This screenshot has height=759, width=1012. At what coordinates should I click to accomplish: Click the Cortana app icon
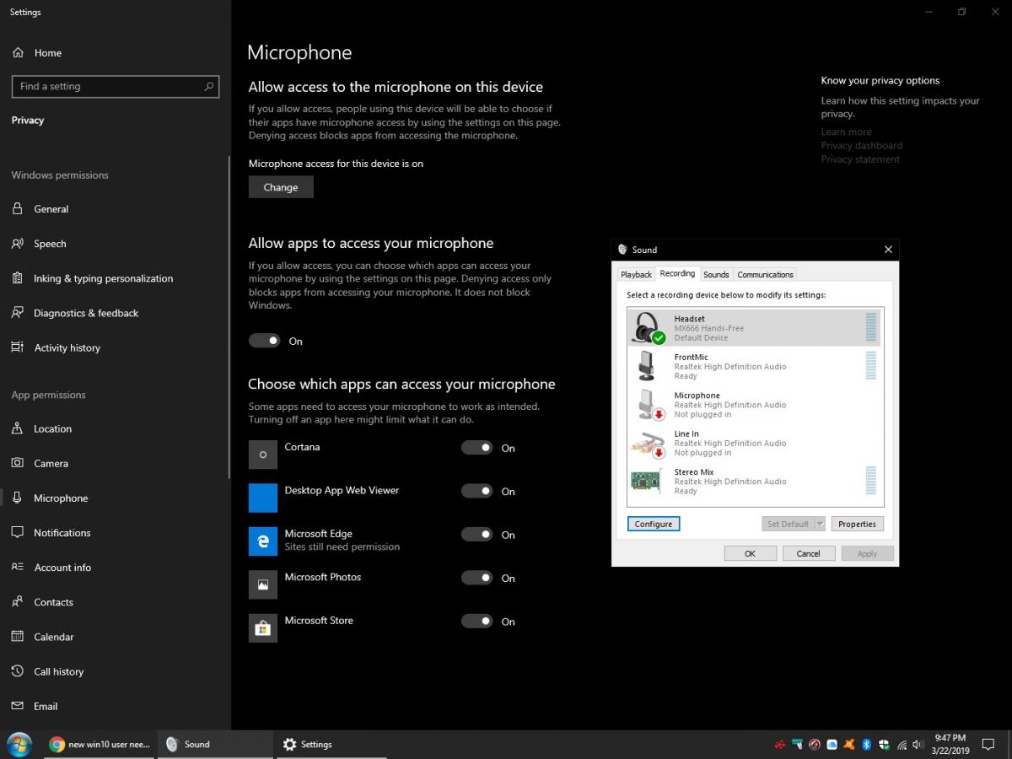tap(263, 455)
